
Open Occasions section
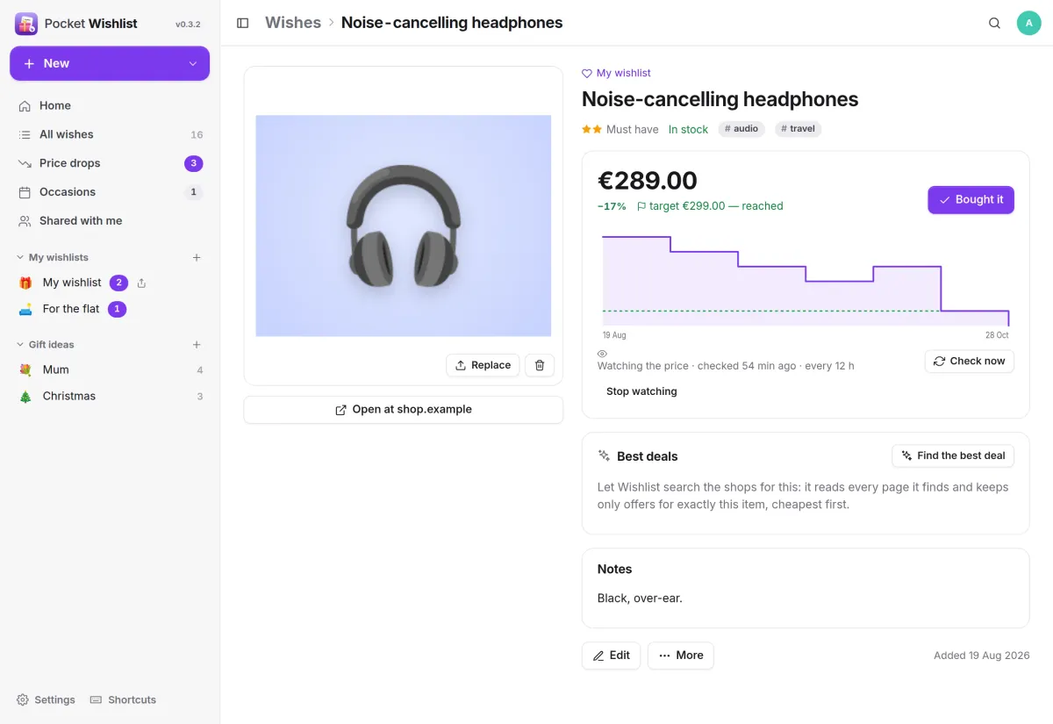(x=110, y=192)
